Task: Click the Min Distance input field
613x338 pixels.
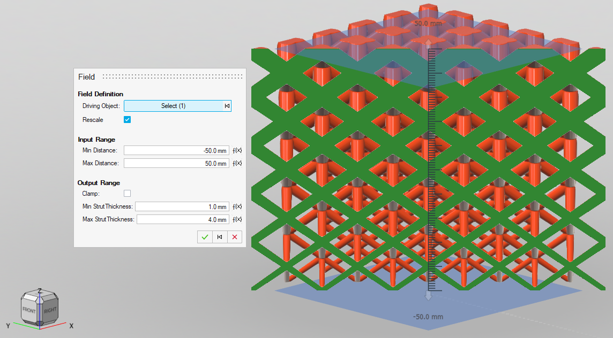Action: 176,150
